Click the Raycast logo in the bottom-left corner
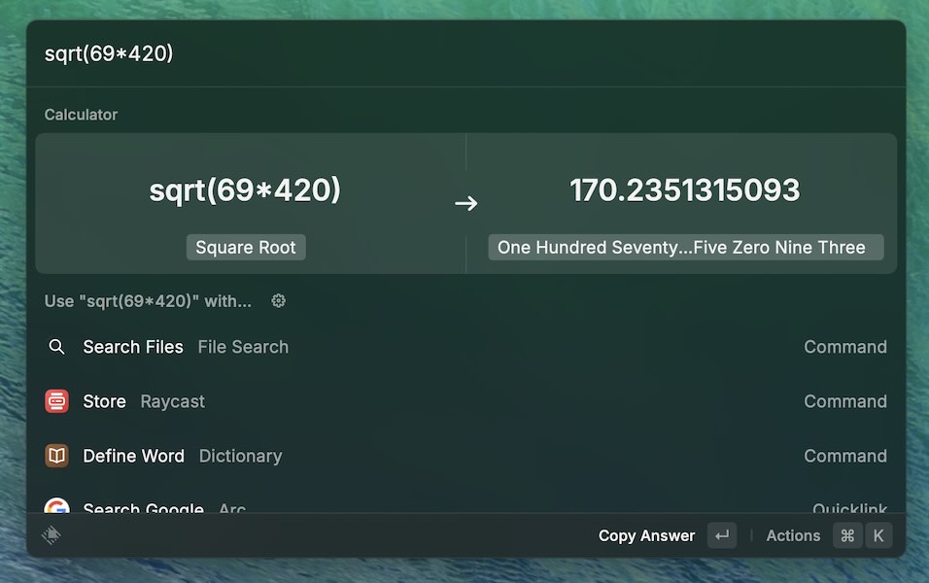 pos(52,534)
